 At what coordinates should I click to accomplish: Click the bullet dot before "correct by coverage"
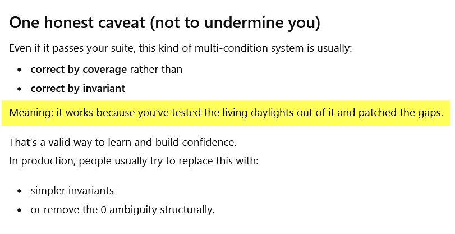coord(20,70)
